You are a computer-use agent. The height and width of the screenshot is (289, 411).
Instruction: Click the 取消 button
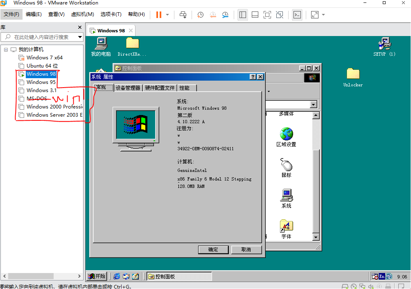click(246, 250)
